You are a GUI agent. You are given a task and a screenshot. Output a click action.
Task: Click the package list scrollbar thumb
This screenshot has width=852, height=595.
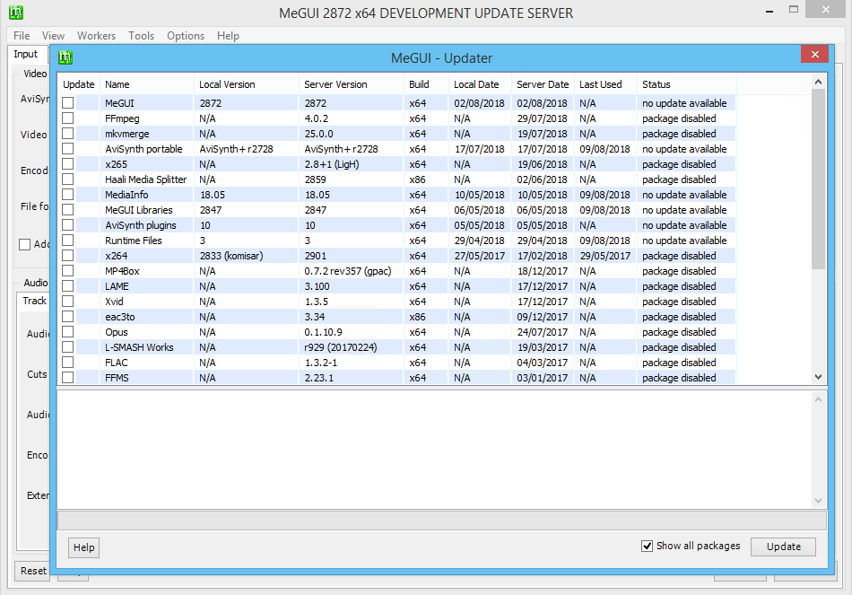pyautogui.click(x=818, y=179)
